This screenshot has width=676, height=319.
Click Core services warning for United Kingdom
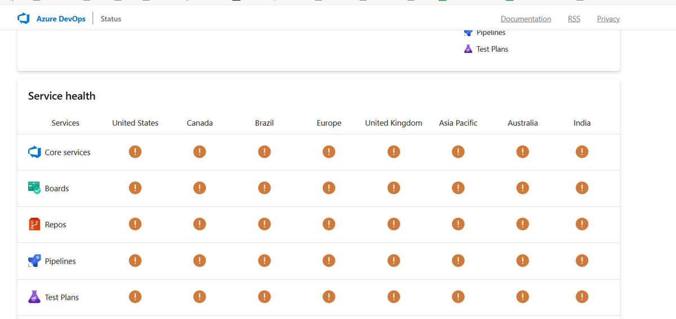(394, 151)
